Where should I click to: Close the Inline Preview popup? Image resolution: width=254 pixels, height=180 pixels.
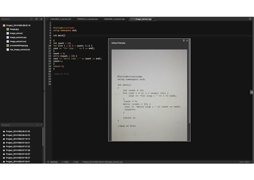(x=187, y=40)
